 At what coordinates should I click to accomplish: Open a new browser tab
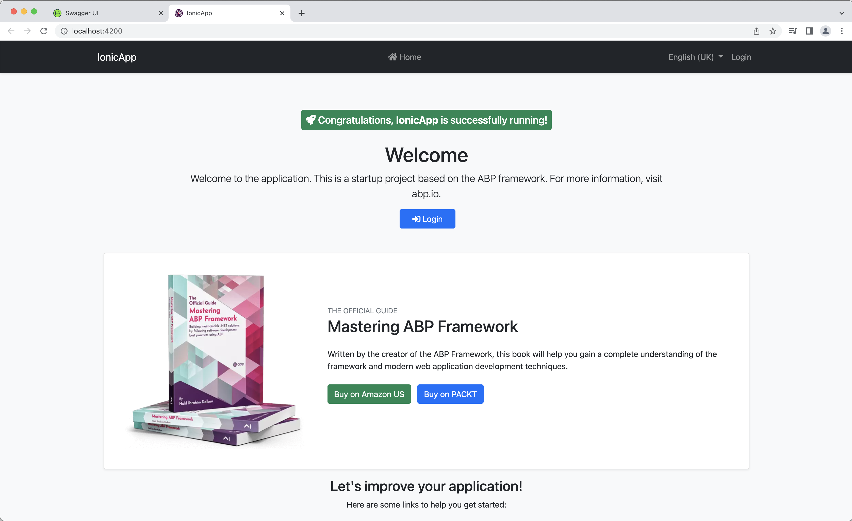click(x=302, y=13)
